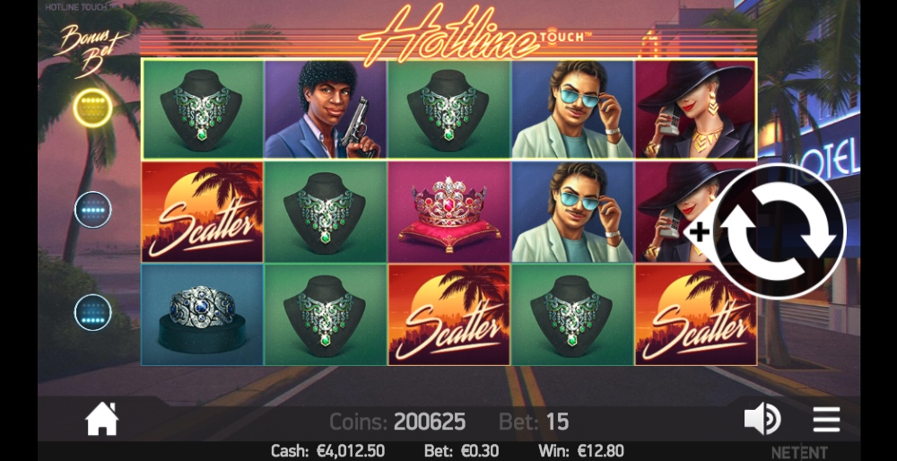
Task: Click the Cash €4,012.50 balance
Action: point(327,451)
